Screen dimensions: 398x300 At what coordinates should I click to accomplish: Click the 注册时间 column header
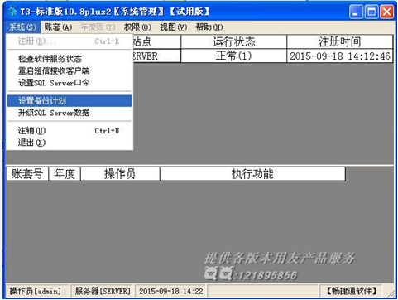pos(340,41)
